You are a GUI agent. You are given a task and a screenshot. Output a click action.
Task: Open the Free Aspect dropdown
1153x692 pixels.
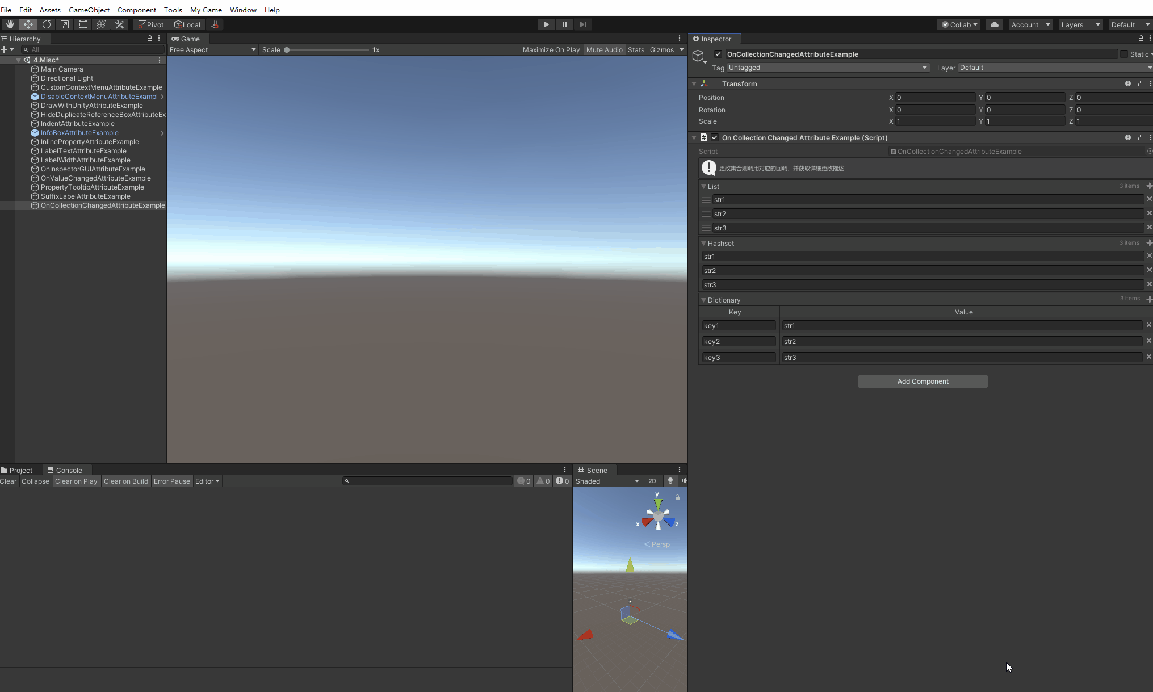(212, 50)
